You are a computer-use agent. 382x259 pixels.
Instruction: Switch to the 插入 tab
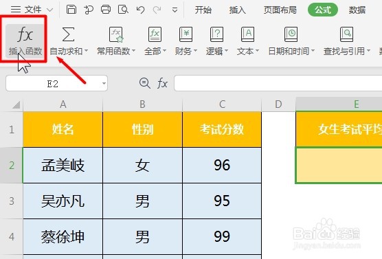238,10
